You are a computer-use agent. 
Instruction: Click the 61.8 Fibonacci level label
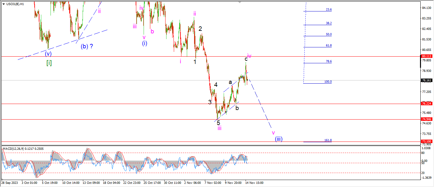pyautogui.click(x=329, y=45)
